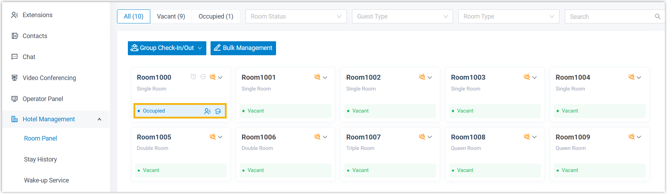667x194 pixels.
Task: Expand the Room1005 options chevron
Action: pos(220,137)
